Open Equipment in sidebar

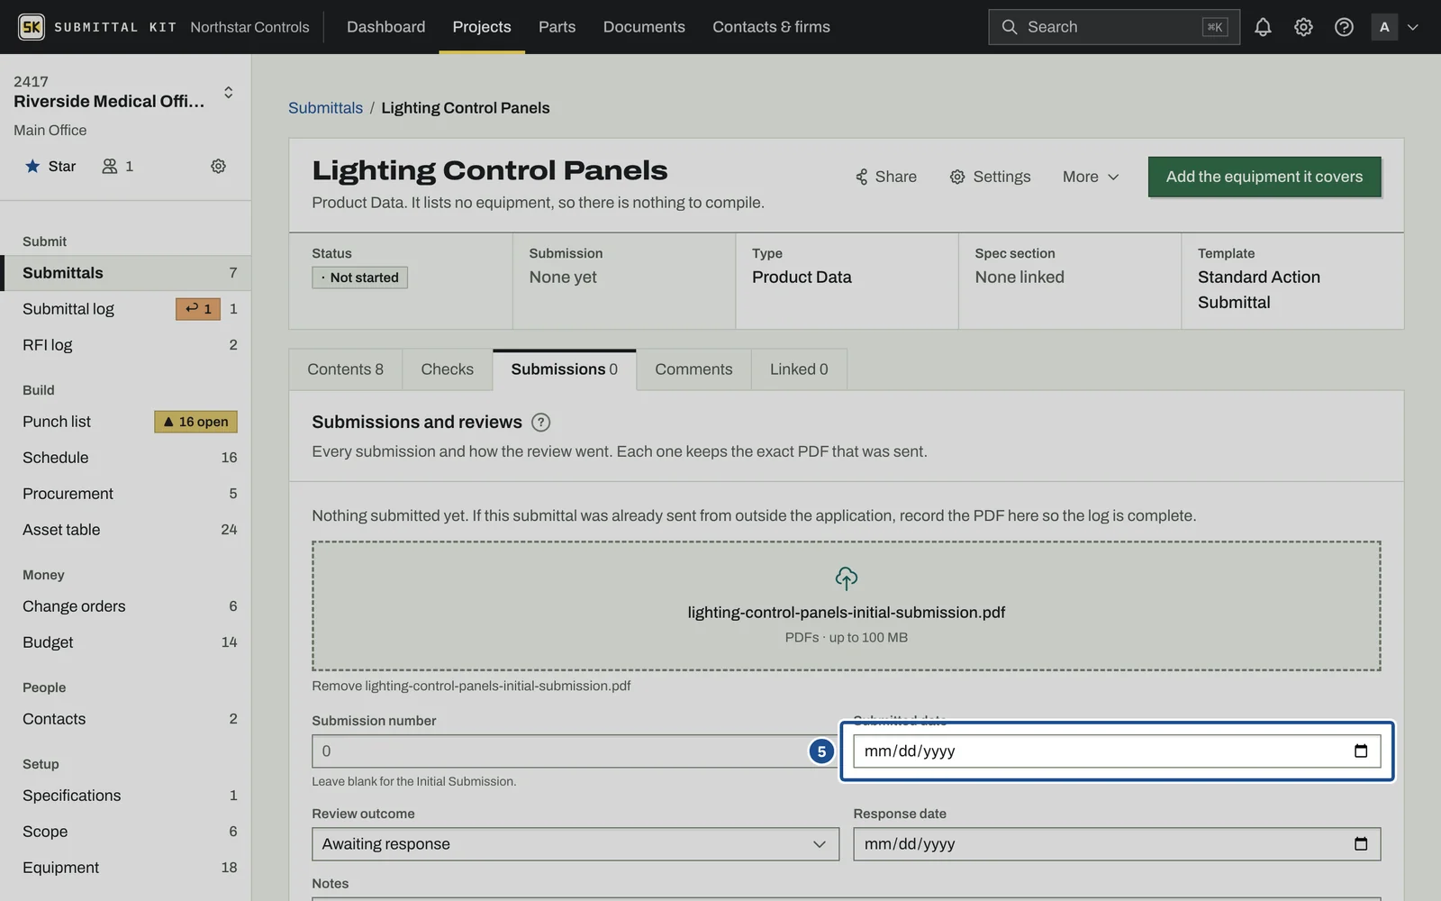click(x=126, y=868)
